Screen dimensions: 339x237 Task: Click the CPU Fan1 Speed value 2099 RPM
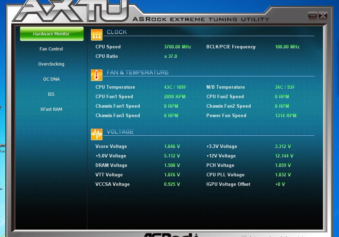pos(175,96)
